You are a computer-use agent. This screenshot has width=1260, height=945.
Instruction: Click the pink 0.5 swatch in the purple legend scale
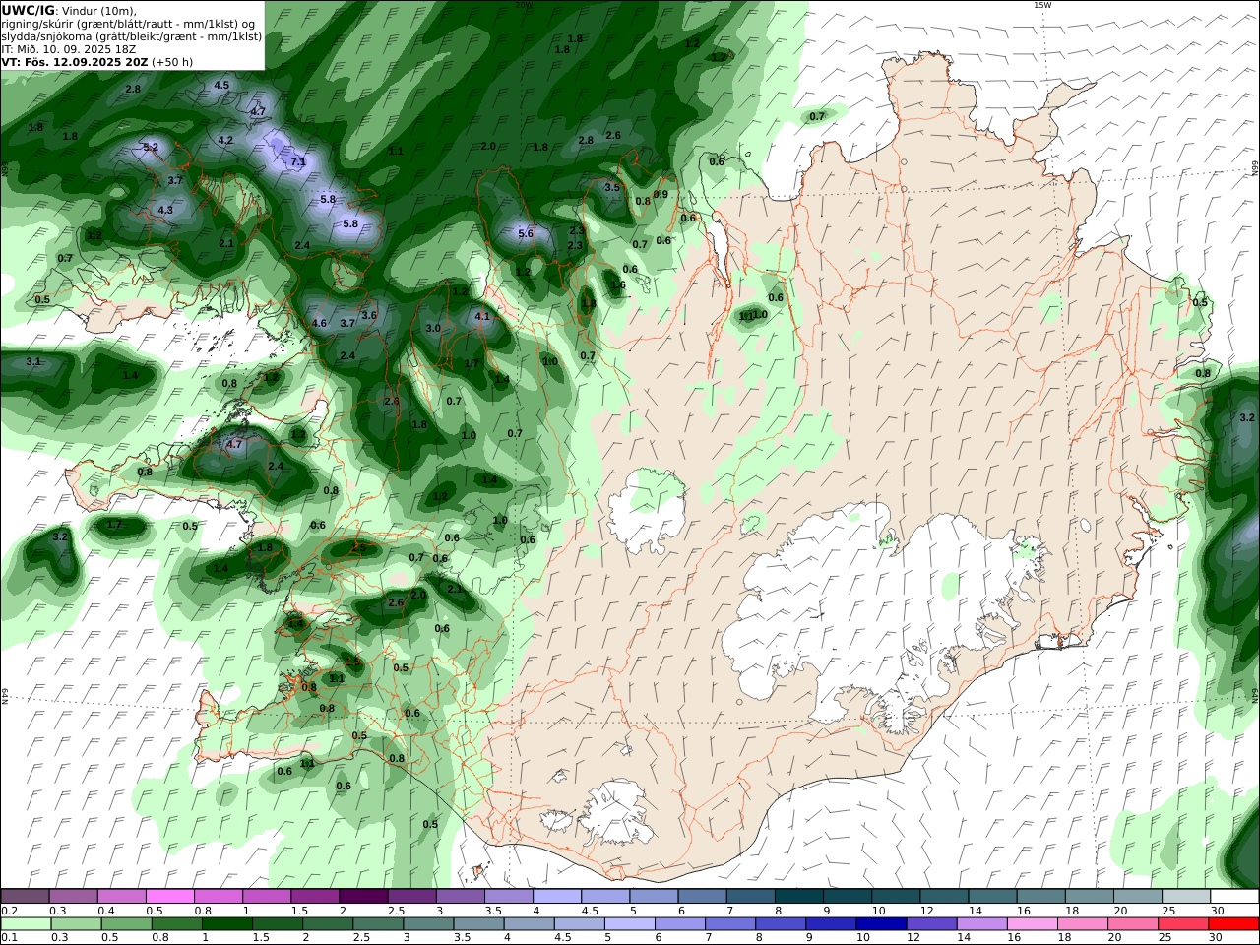pos(170,897)
